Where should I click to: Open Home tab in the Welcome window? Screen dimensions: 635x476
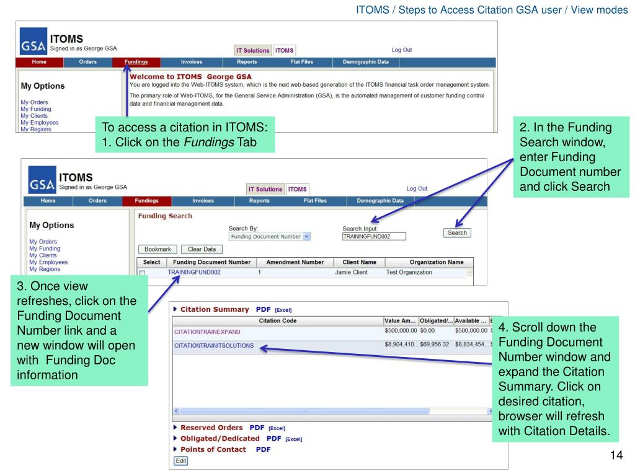click(x=39, y=62)
